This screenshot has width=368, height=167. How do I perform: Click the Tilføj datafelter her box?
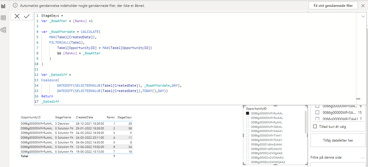[x=338, y=140]
